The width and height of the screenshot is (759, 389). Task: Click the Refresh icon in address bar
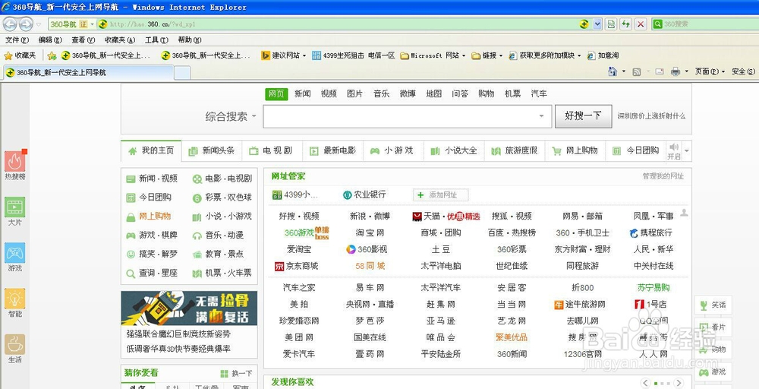click(626, 24)
